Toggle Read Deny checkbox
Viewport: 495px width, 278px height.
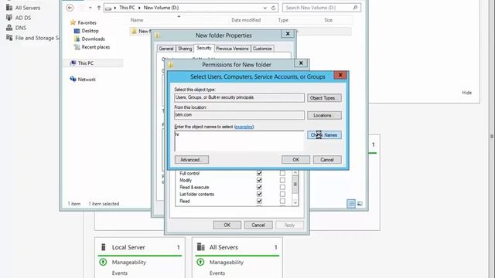pos(282,201)
